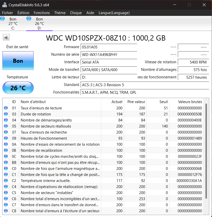Click status orb for Heures de Fonctionnement row

point(6,138)
